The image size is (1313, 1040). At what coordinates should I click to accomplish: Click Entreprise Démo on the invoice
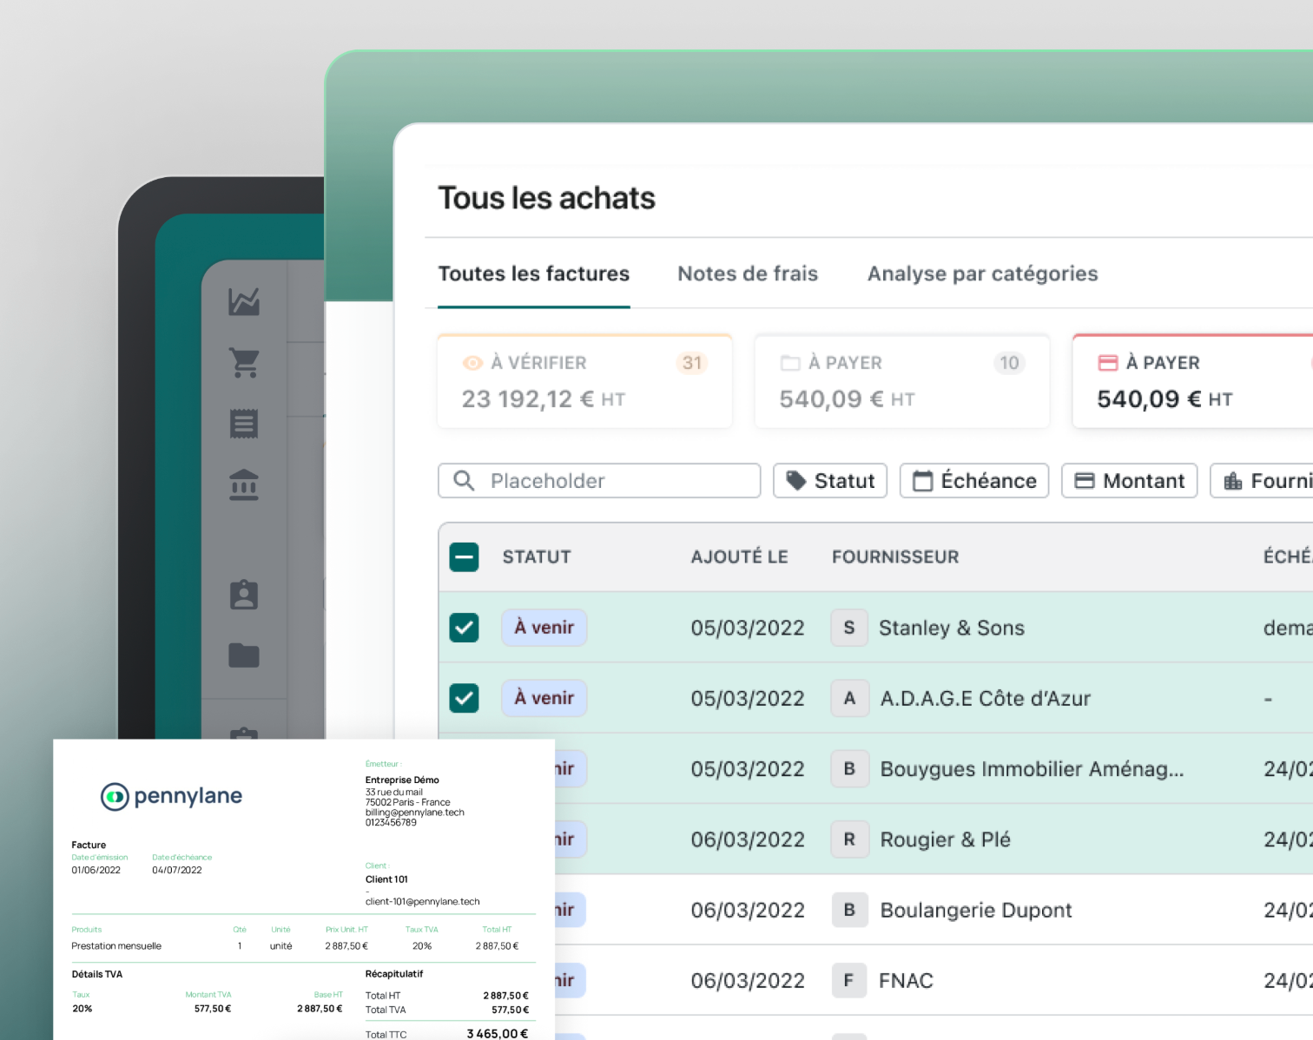(x=402, y=780)
